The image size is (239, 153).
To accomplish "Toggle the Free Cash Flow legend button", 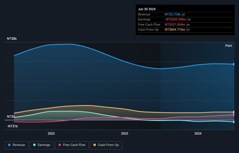I will click(x=72, y=145).
